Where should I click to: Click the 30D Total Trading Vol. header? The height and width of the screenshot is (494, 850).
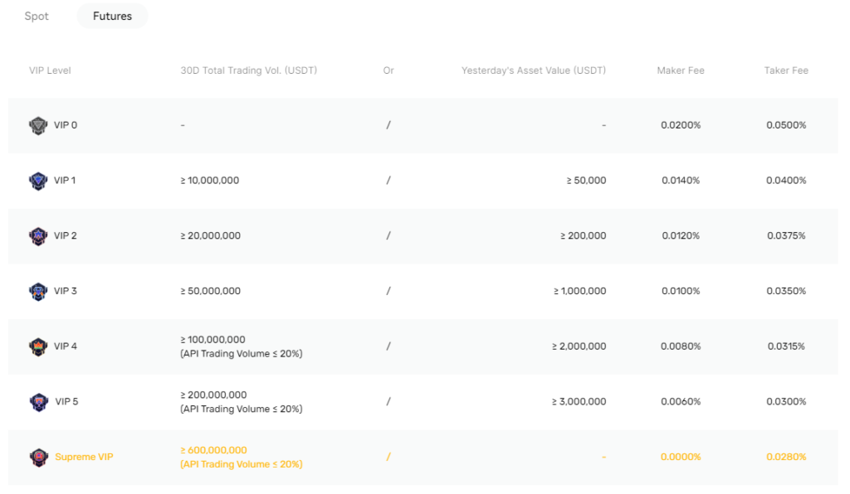[248, 70]
